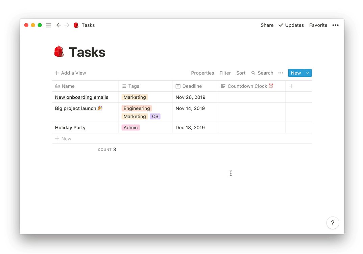This screenshot has height=254, width=363.
Task: Open the sidebar hamburger menu
Action: [x=48, y=25]
